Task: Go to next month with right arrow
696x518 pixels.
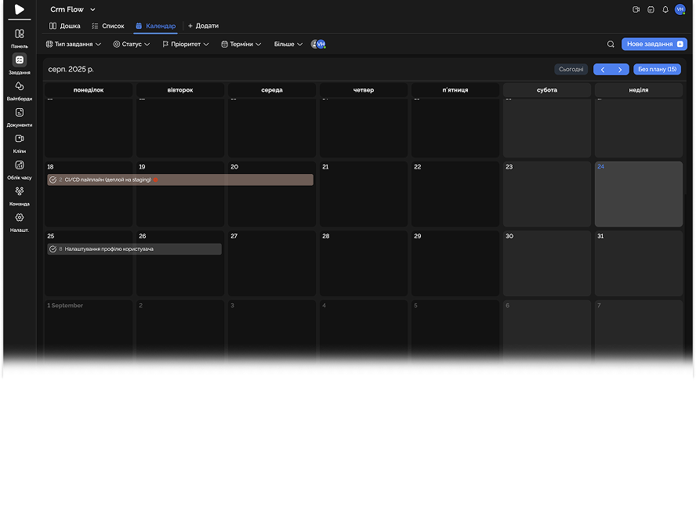Action: click(x=620, y=70)
